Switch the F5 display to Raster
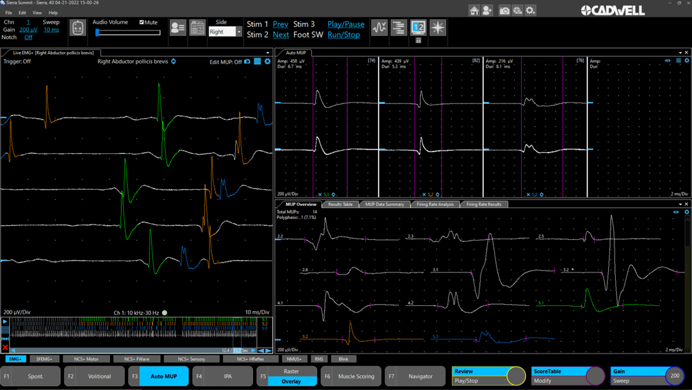Image resolution: width=692 pixels, height=390 pixels. click(x=291, y=371)
